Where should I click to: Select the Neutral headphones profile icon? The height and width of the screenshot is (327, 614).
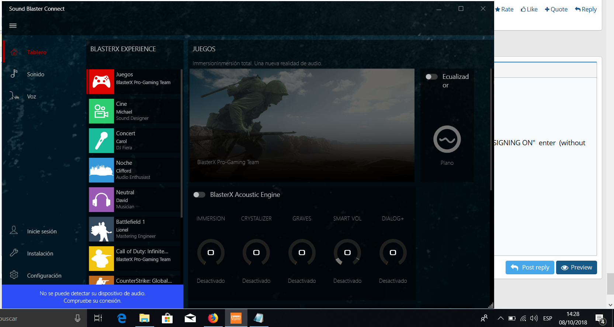click(101, 199)
